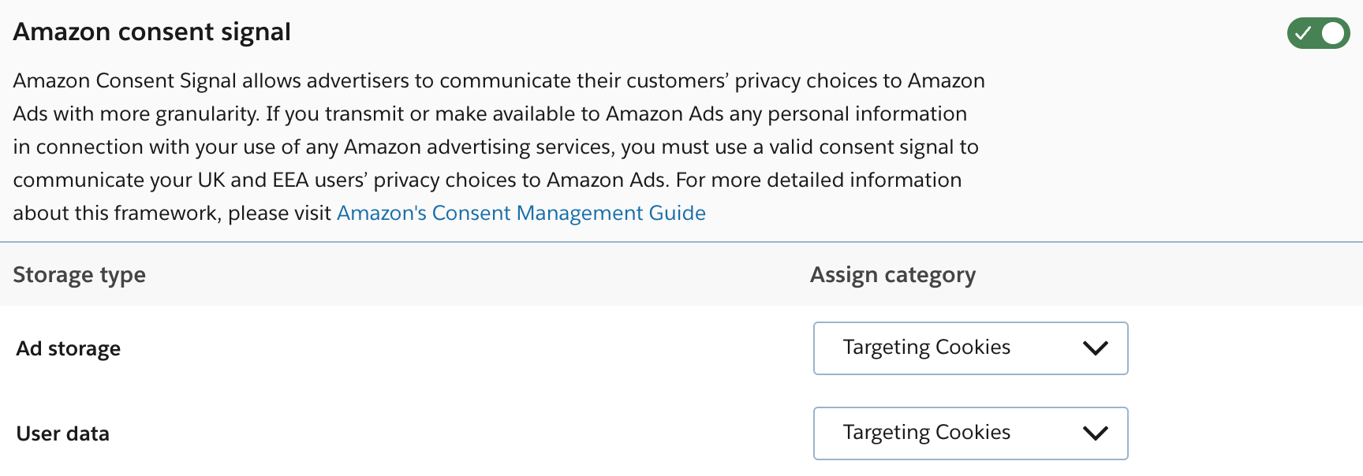Click the Amazon consent signal heading
This screenshot has height=476, width=1363.
(x=151, y=32)
